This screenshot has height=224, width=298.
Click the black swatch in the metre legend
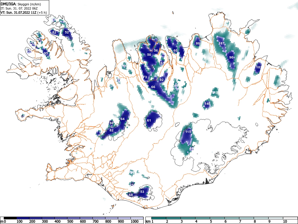[x=10, y=218]
